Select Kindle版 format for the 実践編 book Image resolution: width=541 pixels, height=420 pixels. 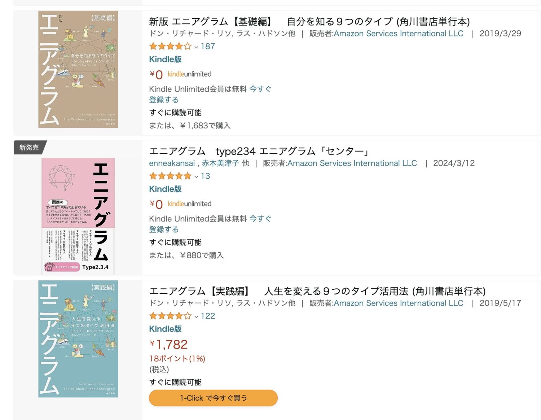click(165, 329)
